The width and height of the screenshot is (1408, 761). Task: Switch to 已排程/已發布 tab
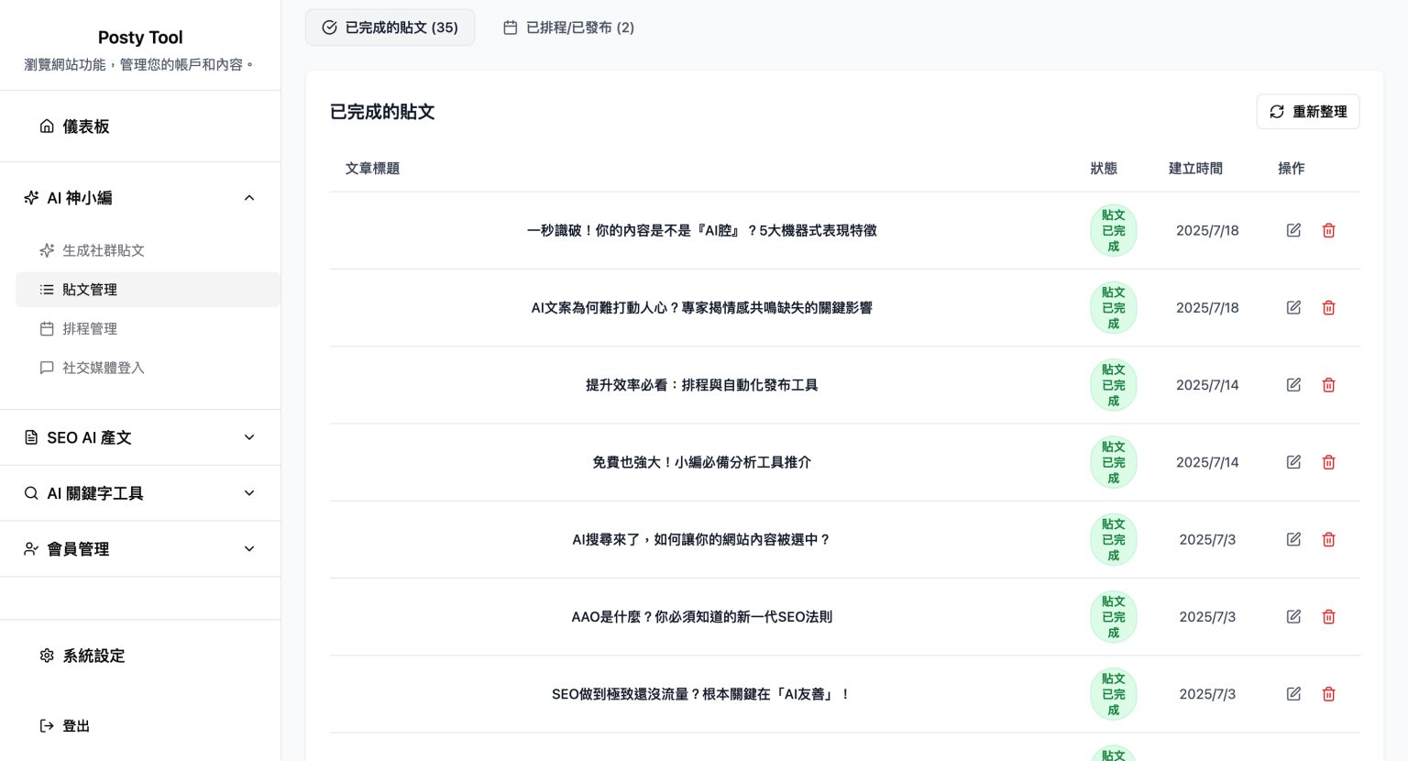[568, 28]
